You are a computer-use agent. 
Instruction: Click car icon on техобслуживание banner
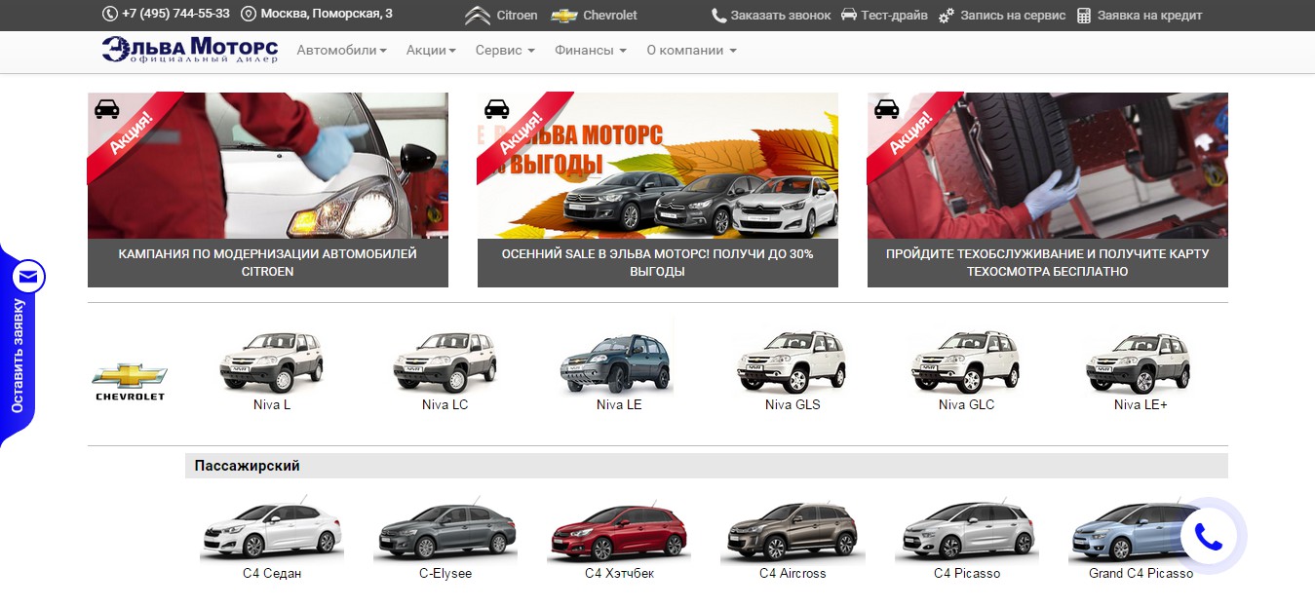(x=887, y=108)
